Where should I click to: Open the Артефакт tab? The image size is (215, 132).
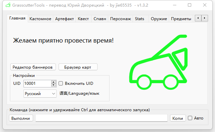(64, 19)
